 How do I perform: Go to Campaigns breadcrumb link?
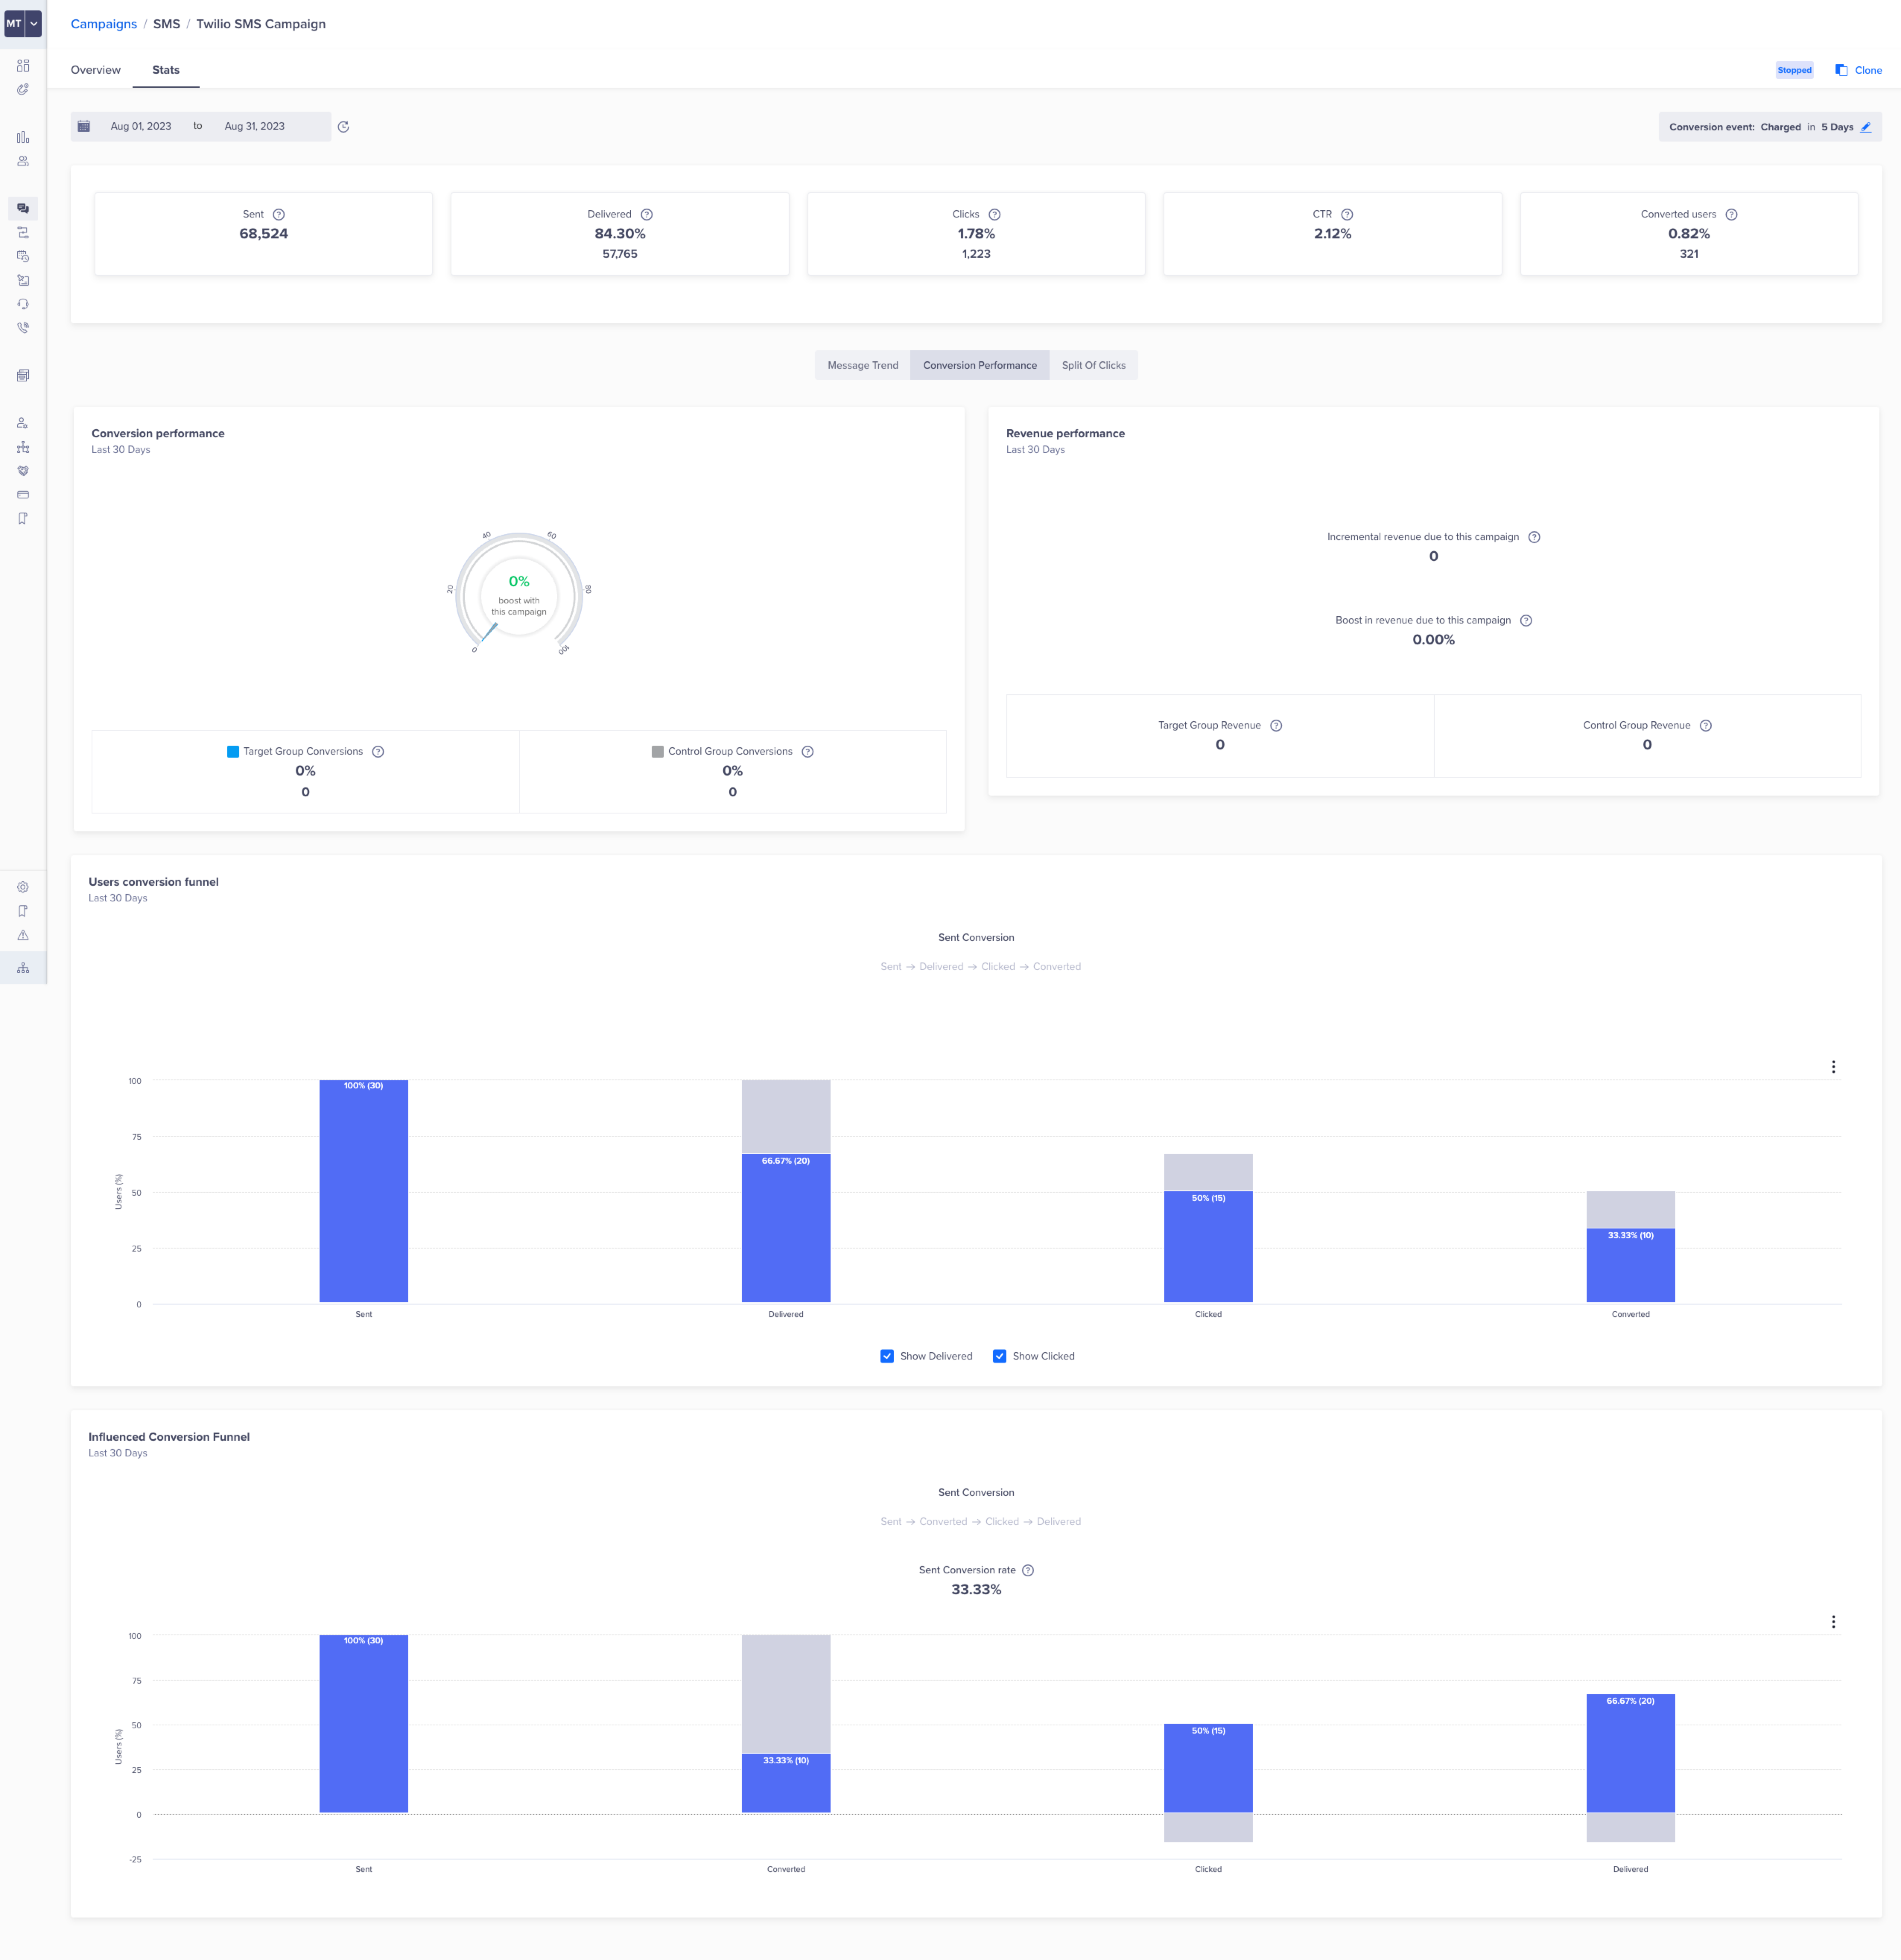(104, 24)
